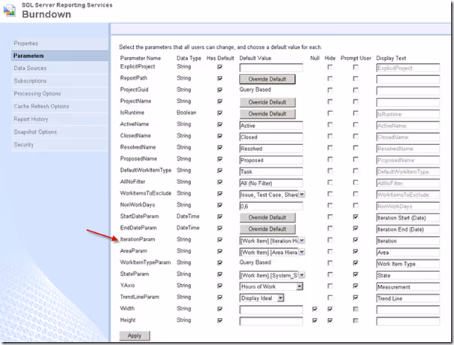The width and height of the screenshot is (454, 345).
Task: Click the Query Based text for ProjectGuid
Action: (255, 89)
